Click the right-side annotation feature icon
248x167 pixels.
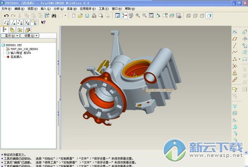point(235,89)
